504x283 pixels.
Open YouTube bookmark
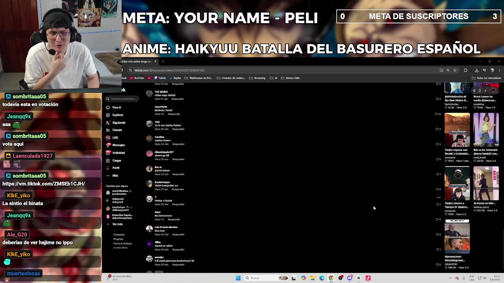pyautogui.click(x=137, y=78)
